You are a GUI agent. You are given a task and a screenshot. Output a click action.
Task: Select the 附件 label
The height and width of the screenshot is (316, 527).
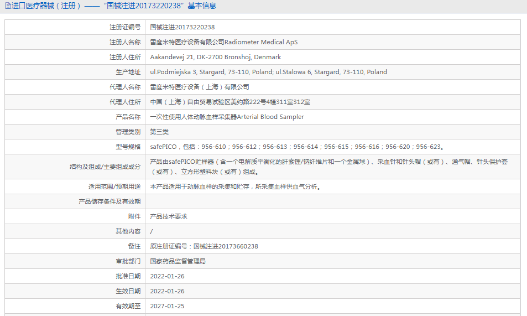tap(134, 216)
